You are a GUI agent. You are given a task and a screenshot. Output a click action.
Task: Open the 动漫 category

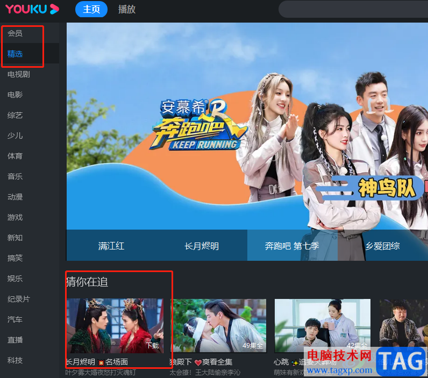click(x=15, y=197)
